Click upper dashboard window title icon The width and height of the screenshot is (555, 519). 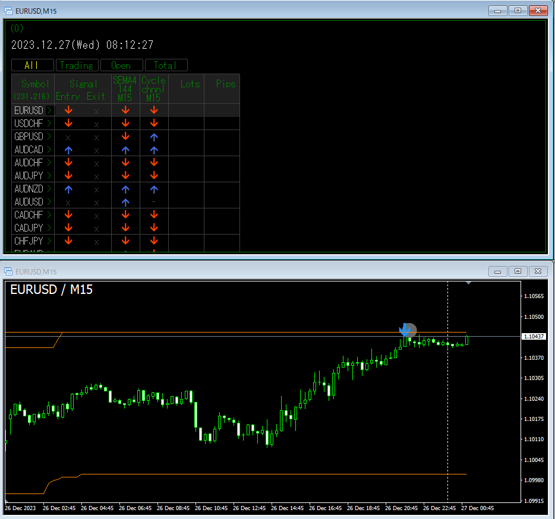tap(8, 11)
